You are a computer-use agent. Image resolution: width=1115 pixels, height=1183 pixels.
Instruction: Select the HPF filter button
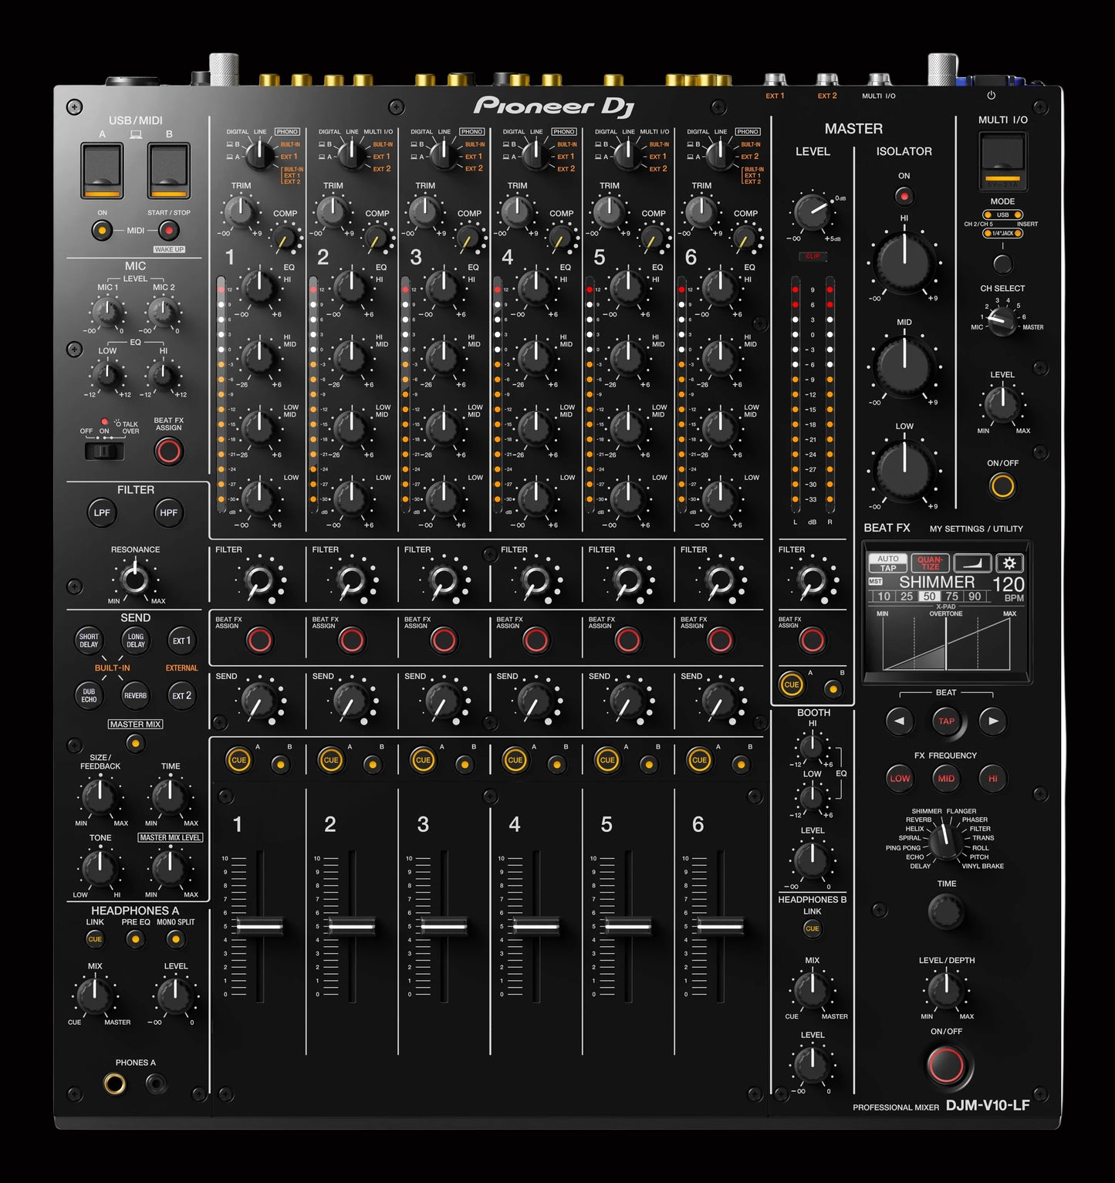tap(168, 512)
